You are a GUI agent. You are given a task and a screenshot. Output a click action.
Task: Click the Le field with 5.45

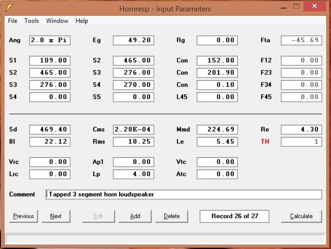(x=217, y=142)
